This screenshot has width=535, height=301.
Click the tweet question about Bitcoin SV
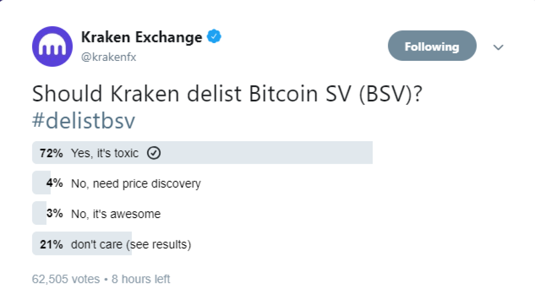point(227,94)
